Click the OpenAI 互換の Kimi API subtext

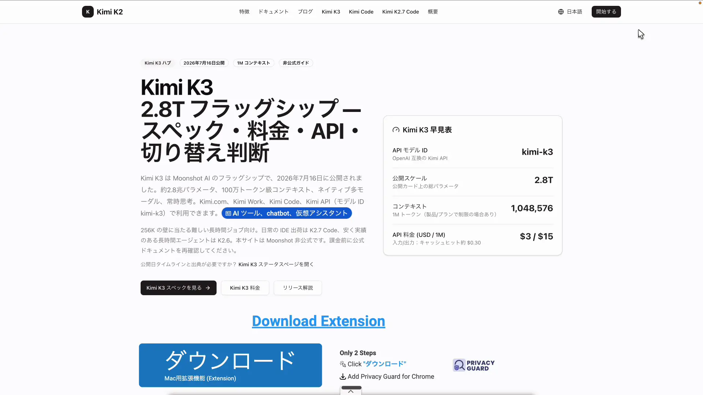tap(420, 158)
